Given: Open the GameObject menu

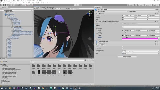Looking at the screenshot, I should pyautogui.click(x=13, y=3).
